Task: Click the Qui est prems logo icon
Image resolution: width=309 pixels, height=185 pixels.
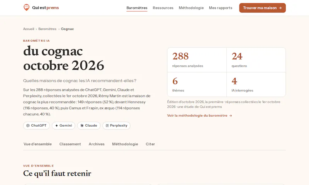Action: [x=26, y=7]
